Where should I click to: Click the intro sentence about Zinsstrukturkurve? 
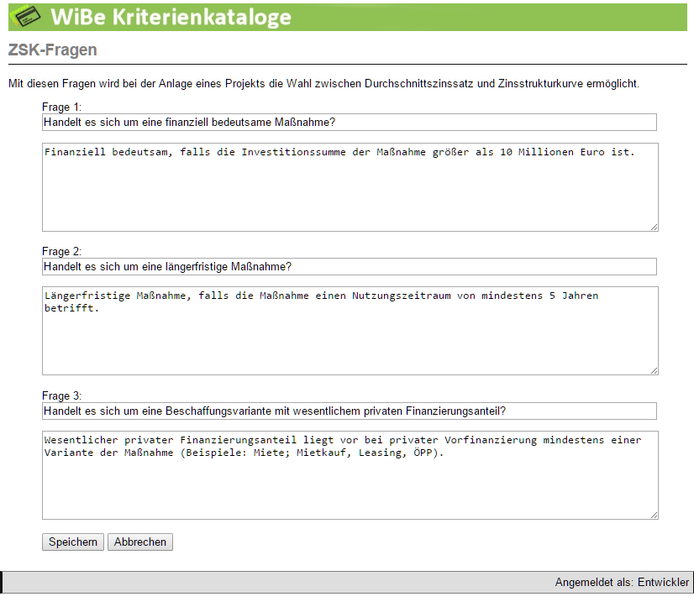[x=323, y=84]
